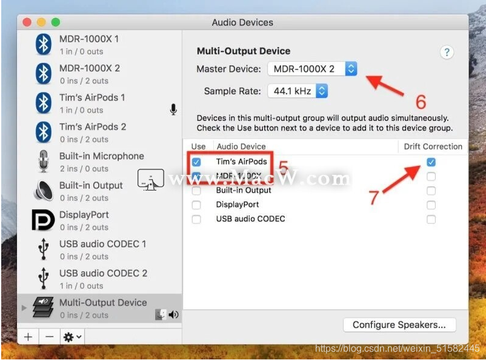Viewport: 486px width, 360px height.
Task: Close the Audio Devices window
Action: point(27,22)
